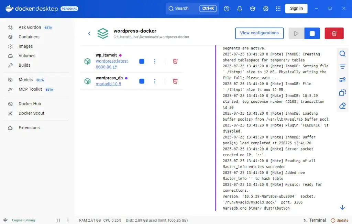This screenshot has width=352, height=224.
Task: Stop the wp_itsmeit container
Action: click(141, 61)
